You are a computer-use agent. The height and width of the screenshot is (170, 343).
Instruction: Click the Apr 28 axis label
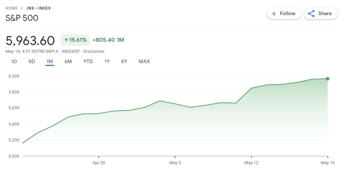99,163
